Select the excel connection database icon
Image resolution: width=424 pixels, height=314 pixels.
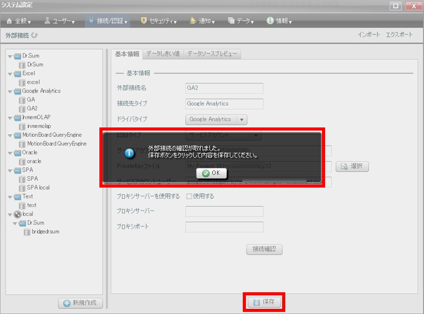tap(22, 82)
